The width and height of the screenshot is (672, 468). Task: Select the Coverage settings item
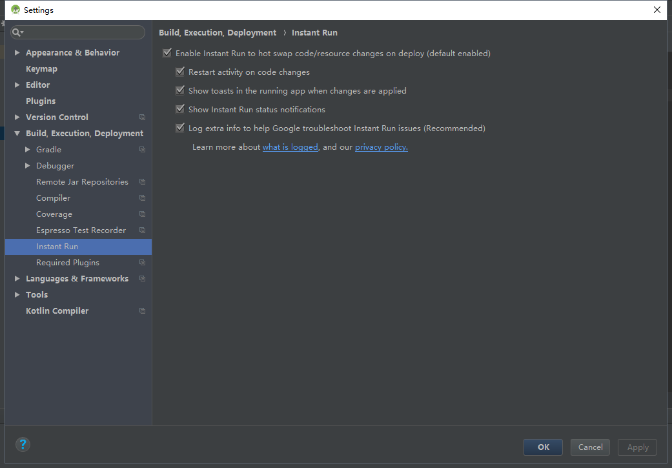(54, 214)
